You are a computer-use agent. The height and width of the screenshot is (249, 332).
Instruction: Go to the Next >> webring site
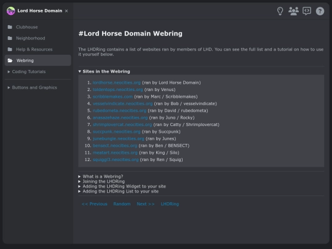[146, 204]
